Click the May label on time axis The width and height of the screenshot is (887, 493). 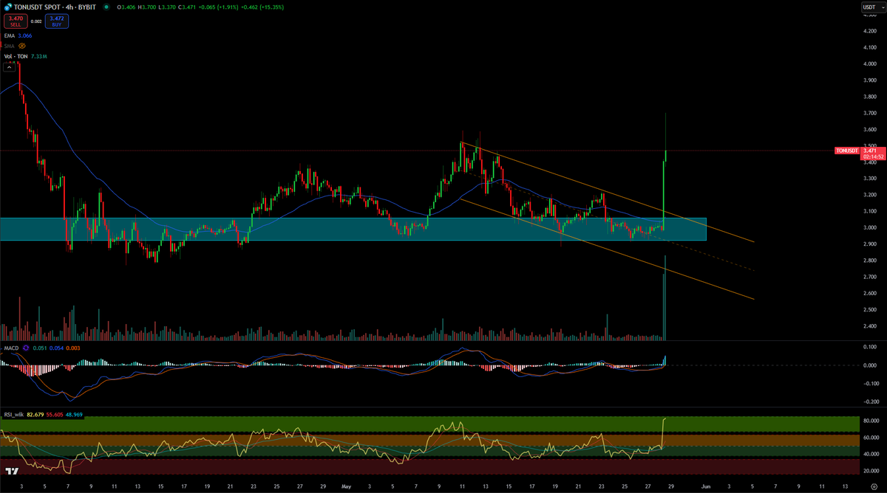[x=346, y=486]
